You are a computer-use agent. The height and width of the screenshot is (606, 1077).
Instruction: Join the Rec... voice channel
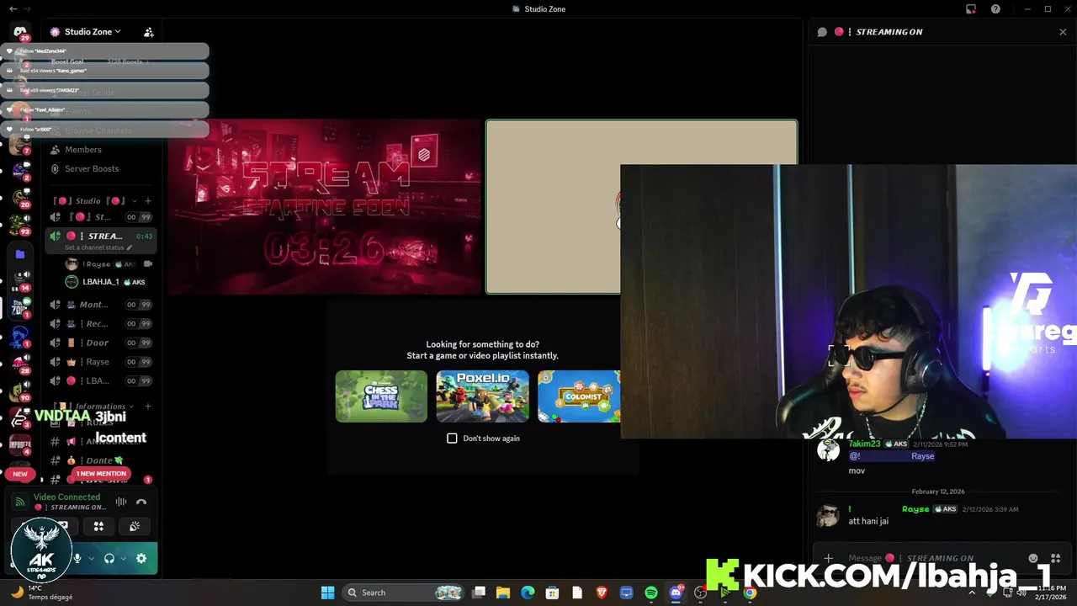click(x=101, y=324)
